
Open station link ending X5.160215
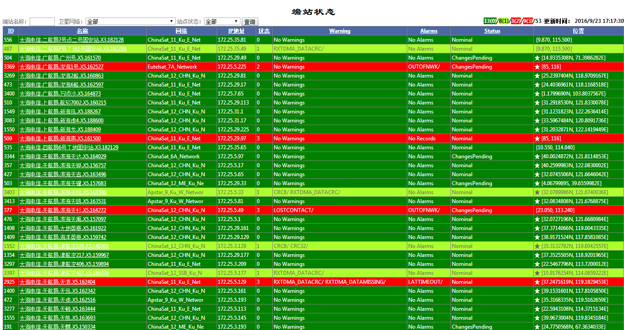click(63, 103)
